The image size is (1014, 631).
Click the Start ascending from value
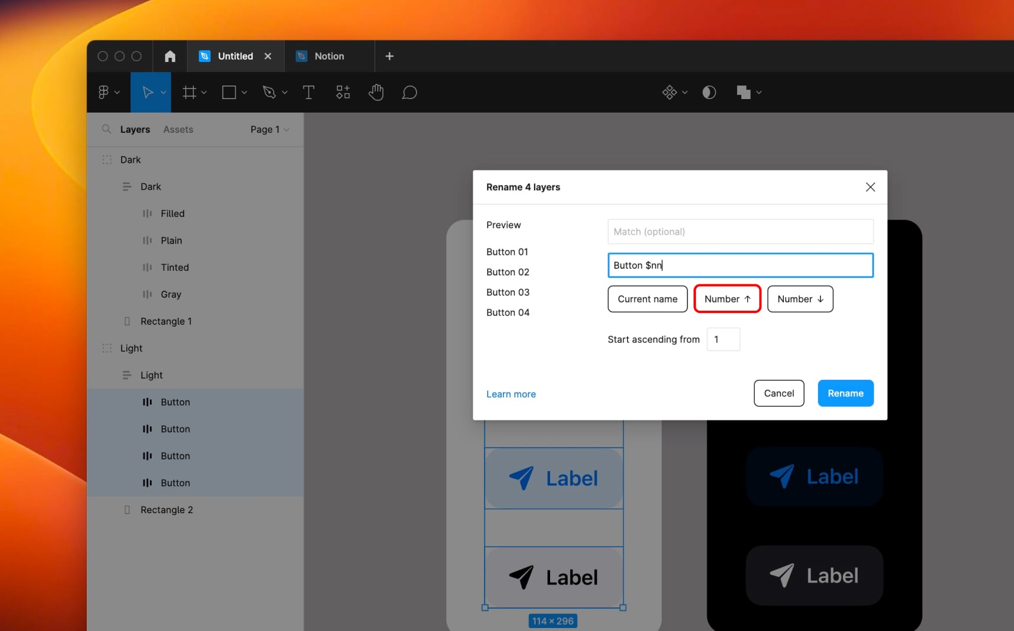click(x=723, y=339)
